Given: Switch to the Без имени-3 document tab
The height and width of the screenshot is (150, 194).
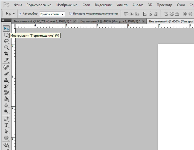Looking at the screenshot, I should (x=110, y=21).
